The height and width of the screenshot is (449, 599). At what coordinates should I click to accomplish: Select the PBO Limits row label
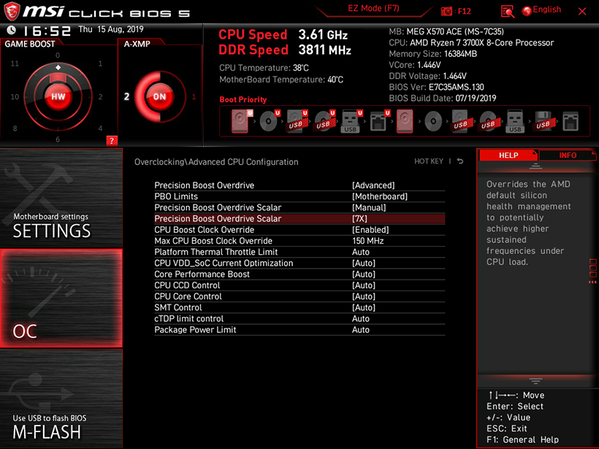[176, 196]
